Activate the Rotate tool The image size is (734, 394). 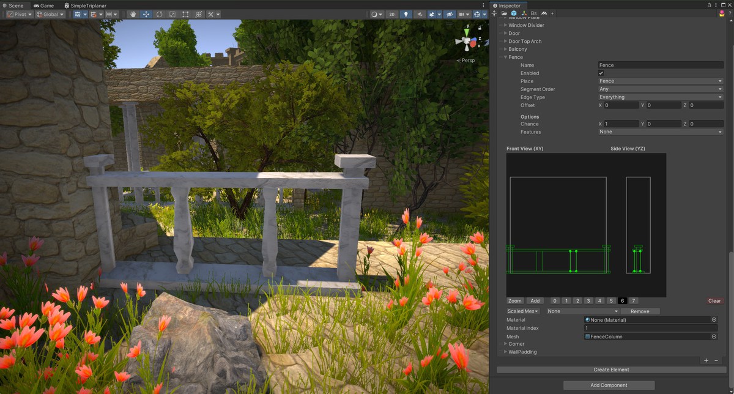[159, 14]
